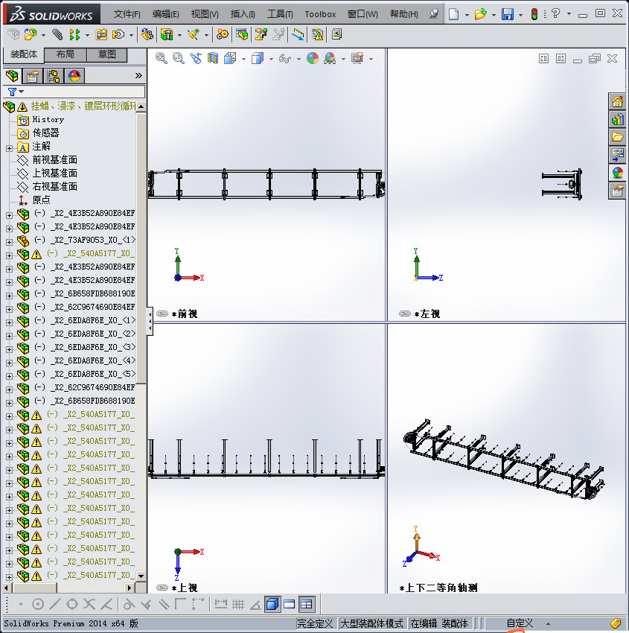Click the Show Hidden Components icon
The image size is (629, 633).
(x=147, y=34)
